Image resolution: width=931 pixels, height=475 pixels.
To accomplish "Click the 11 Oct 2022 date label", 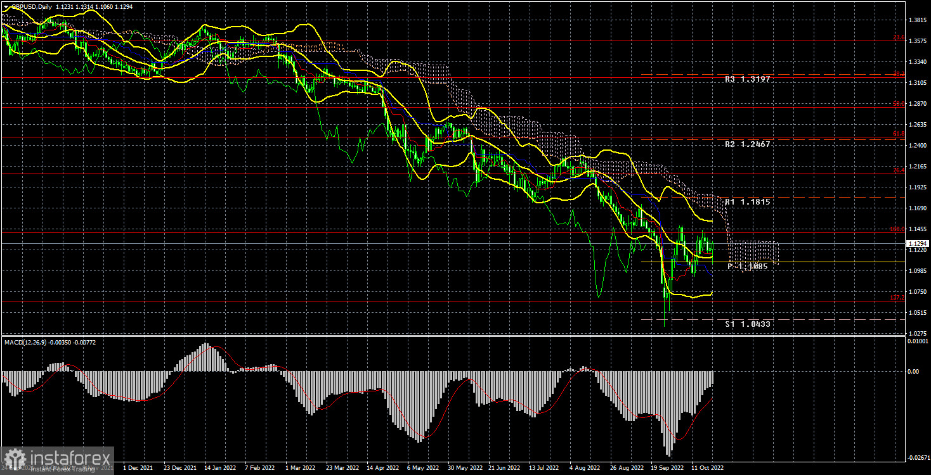I will (706, 468).
